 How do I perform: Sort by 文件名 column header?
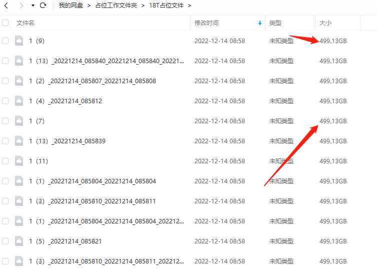click(25, 23)
